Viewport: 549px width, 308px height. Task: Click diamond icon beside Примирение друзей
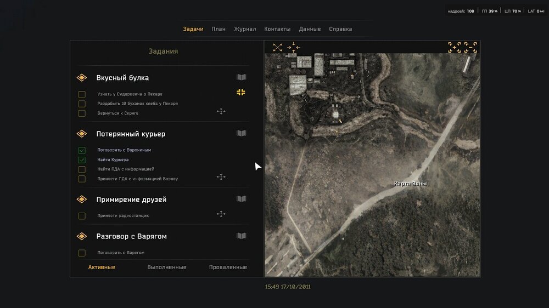coord(82,199)
